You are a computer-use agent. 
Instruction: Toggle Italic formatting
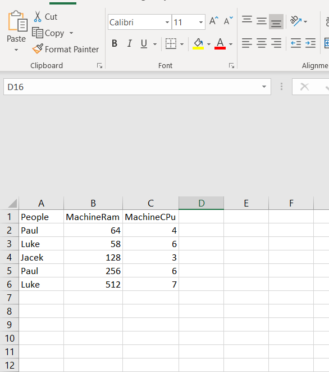(130, 44)
